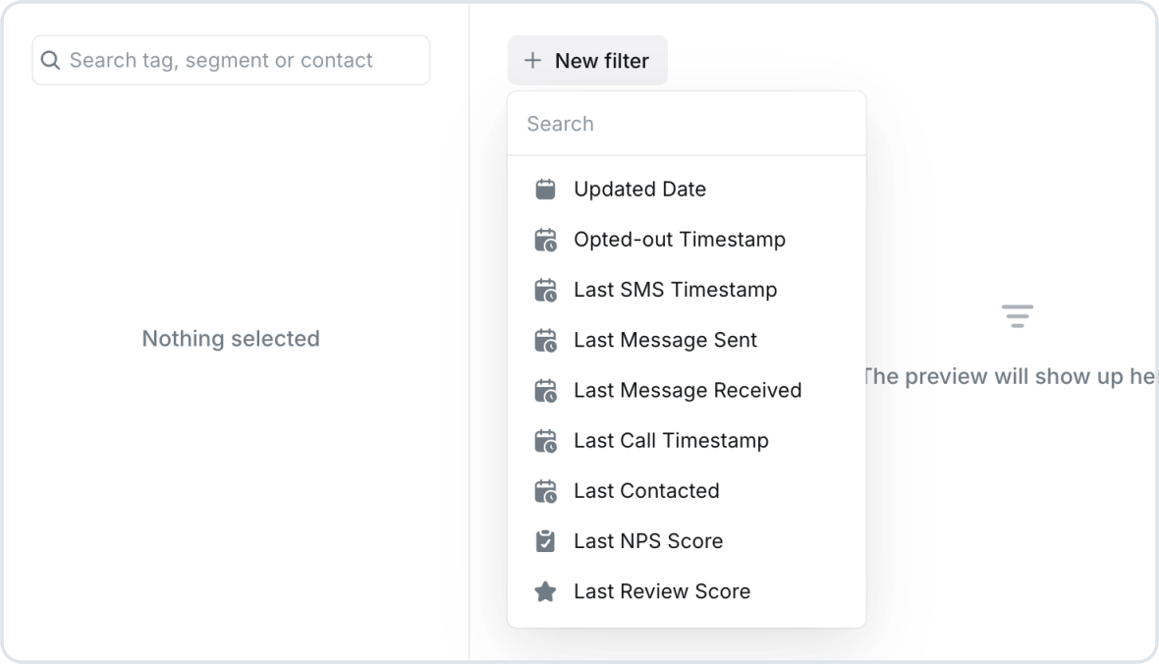Image resolution: width=1159 pixels, height=664 pixels.
Task: Click the clipboard check icon for Last NPS Score
Action: [x=545, y=541]
